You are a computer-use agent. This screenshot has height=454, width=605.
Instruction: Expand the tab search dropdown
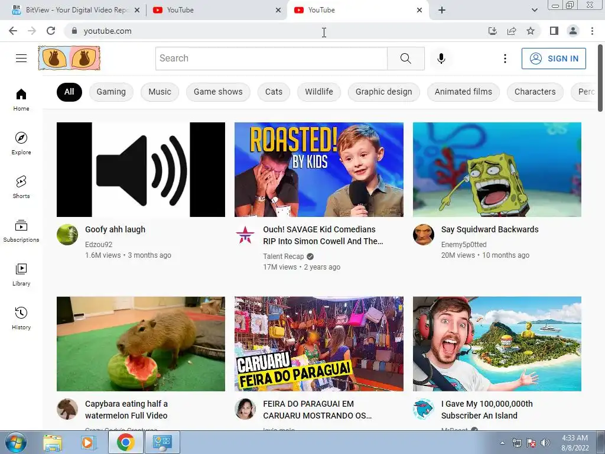[x=534, y=10]
